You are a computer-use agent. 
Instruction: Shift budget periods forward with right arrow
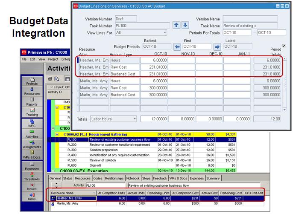coord(217,46)
